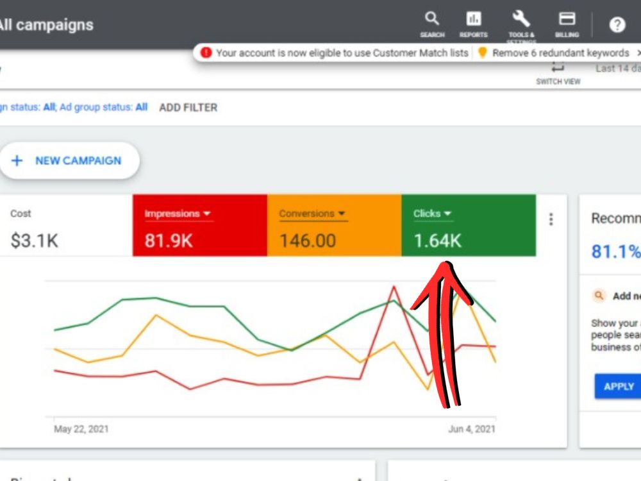Open the Billing card icon
The height and width of the screenshot is (481, 641).
coord(567,19)
